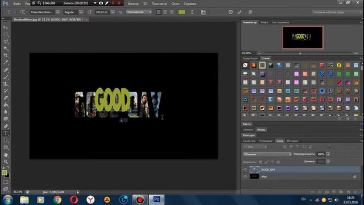364x205 pixels.
Task: Select the Brush tool
Action: 6,76
